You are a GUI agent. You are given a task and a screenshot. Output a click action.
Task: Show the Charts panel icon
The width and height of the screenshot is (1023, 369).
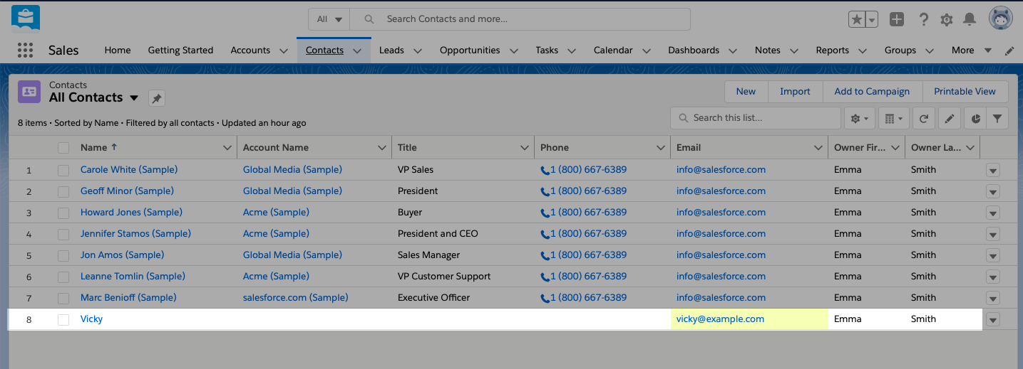click(976, 118)
